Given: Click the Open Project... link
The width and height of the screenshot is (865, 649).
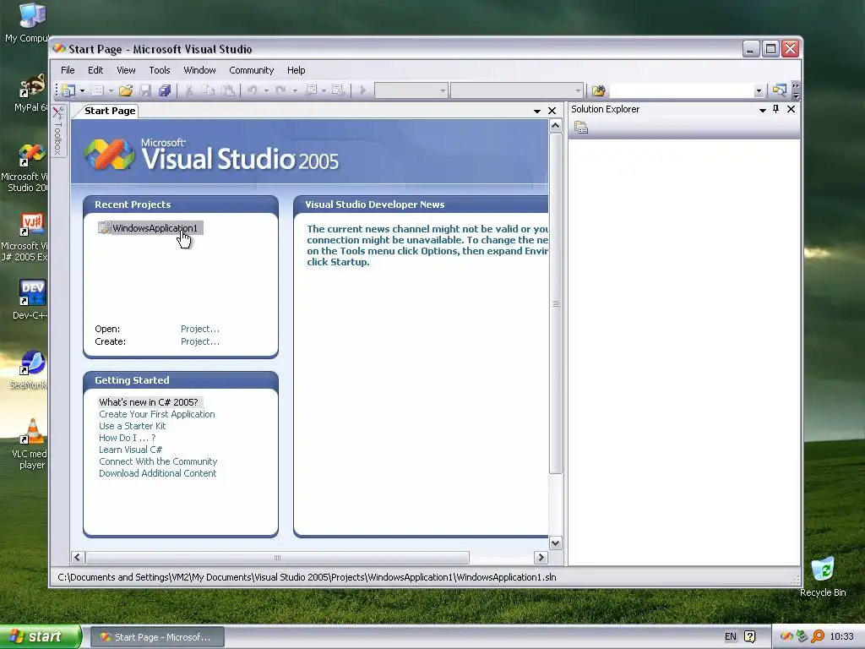Looking at the screenshot, I should click(200, 329).
